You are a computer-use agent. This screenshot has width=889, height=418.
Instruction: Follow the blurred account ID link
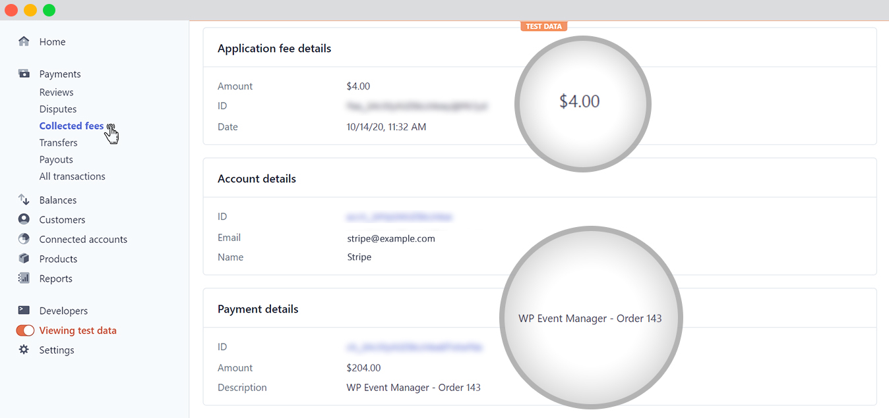(400, 217)
